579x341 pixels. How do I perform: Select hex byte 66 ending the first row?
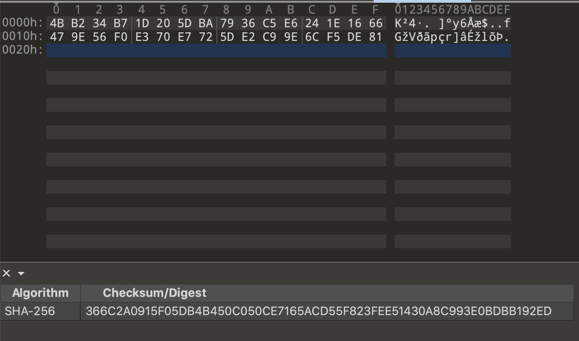[376, 23]
